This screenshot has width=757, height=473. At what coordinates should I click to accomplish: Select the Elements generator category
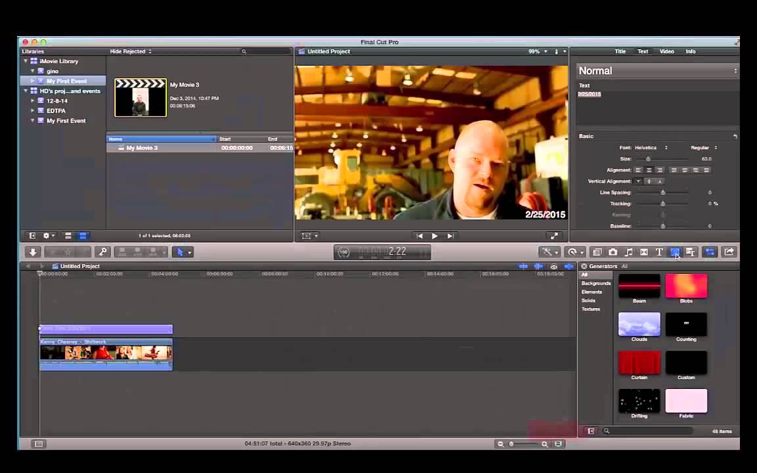click(x=592, y=292)
